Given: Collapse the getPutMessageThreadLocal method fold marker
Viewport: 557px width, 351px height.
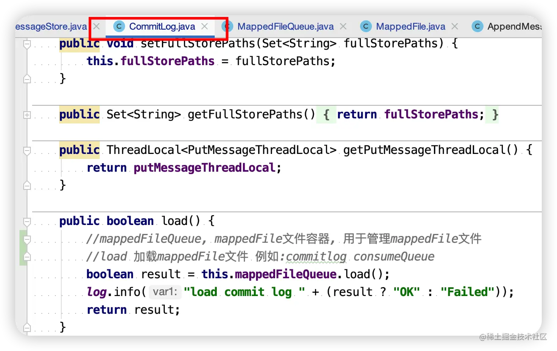Looking at the screenshot, I should (27, 150).
